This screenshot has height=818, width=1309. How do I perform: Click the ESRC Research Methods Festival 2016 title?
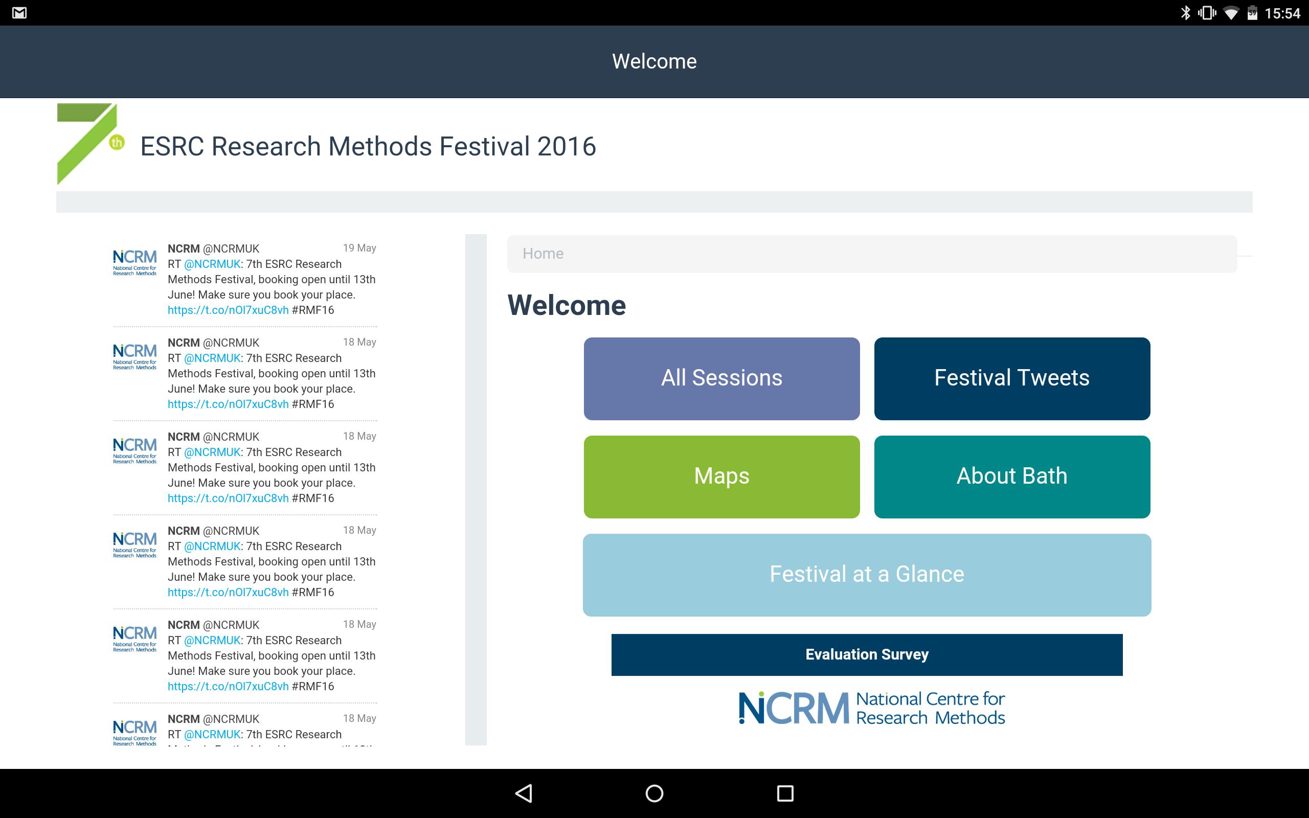(x=368, y=147)
